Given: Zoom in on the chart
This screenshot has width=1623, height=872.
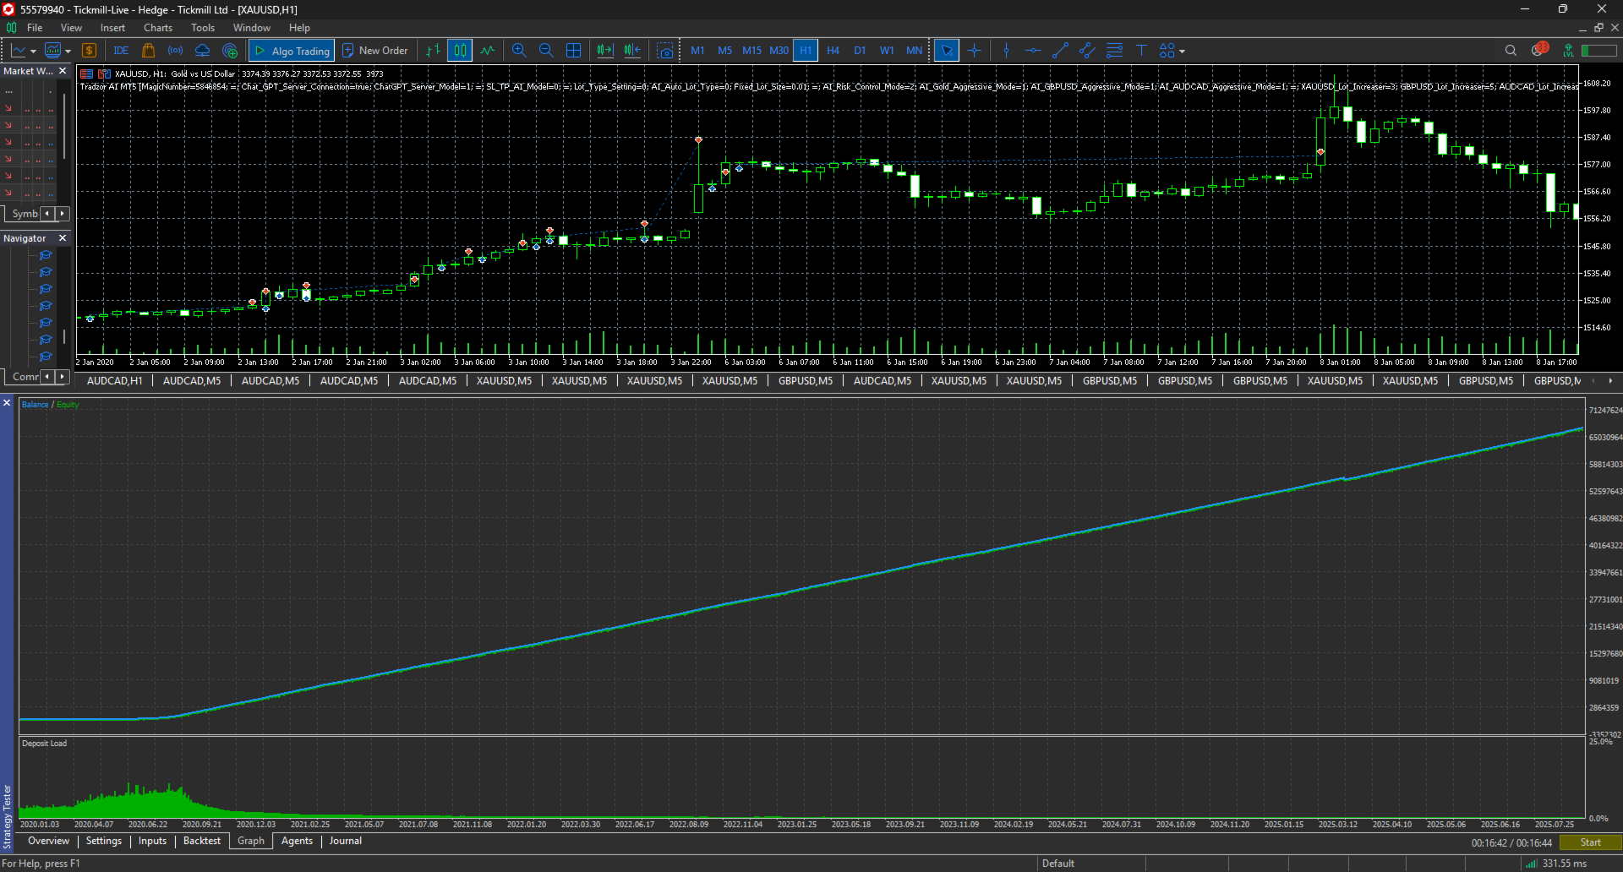Looking at the screenshot, I should [x=519, y=51].
